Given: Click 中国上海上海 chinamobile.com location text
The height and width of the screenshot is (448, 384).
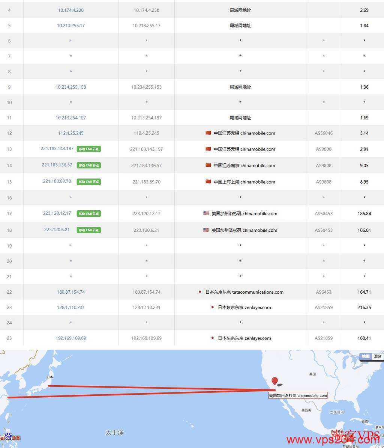Looking at the screenshot, I should (244, 182).
